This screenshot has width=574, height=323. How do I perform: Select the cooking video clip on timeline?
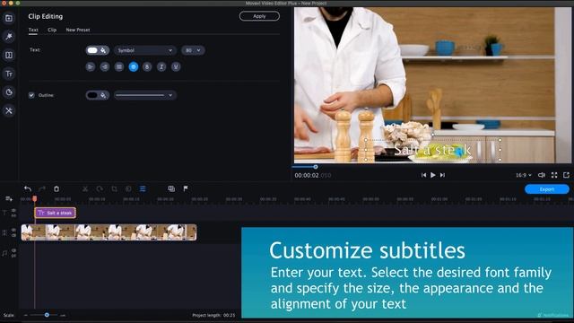[109, 232]
